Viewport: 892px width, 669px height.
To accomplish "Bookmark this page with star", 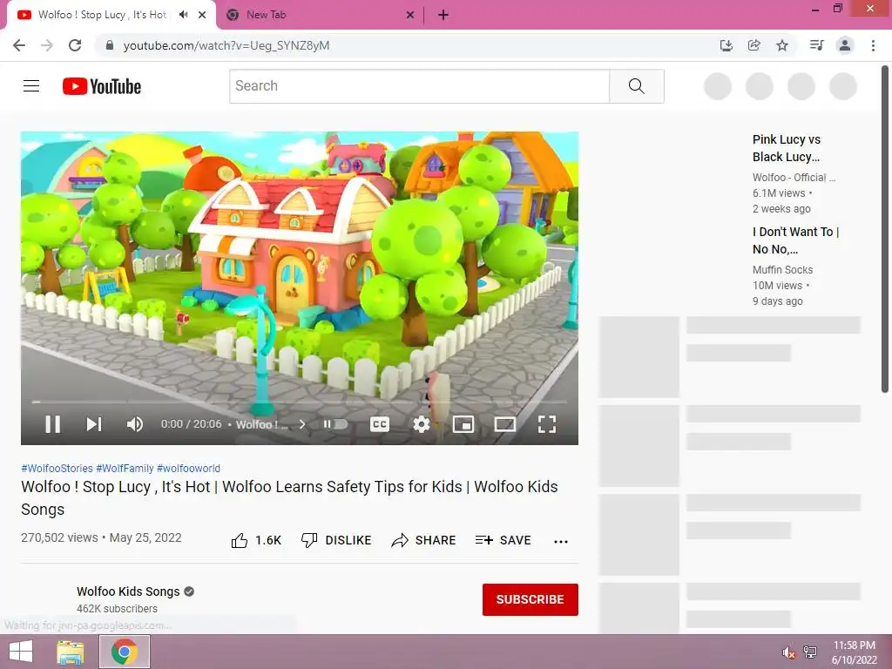I will click(x=782, y=45).
